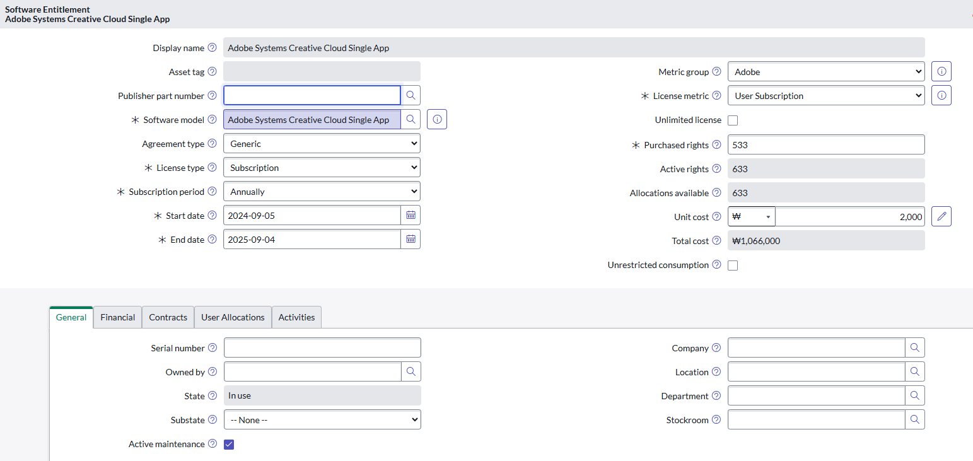Open the Agreement type dropdown
The height and width of the screenshot is (461, 973).
tap(322, 144)
